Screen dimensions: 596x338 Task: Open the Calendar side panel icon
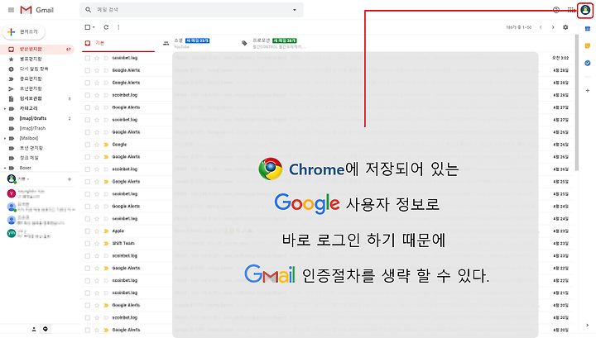[588, 29]
